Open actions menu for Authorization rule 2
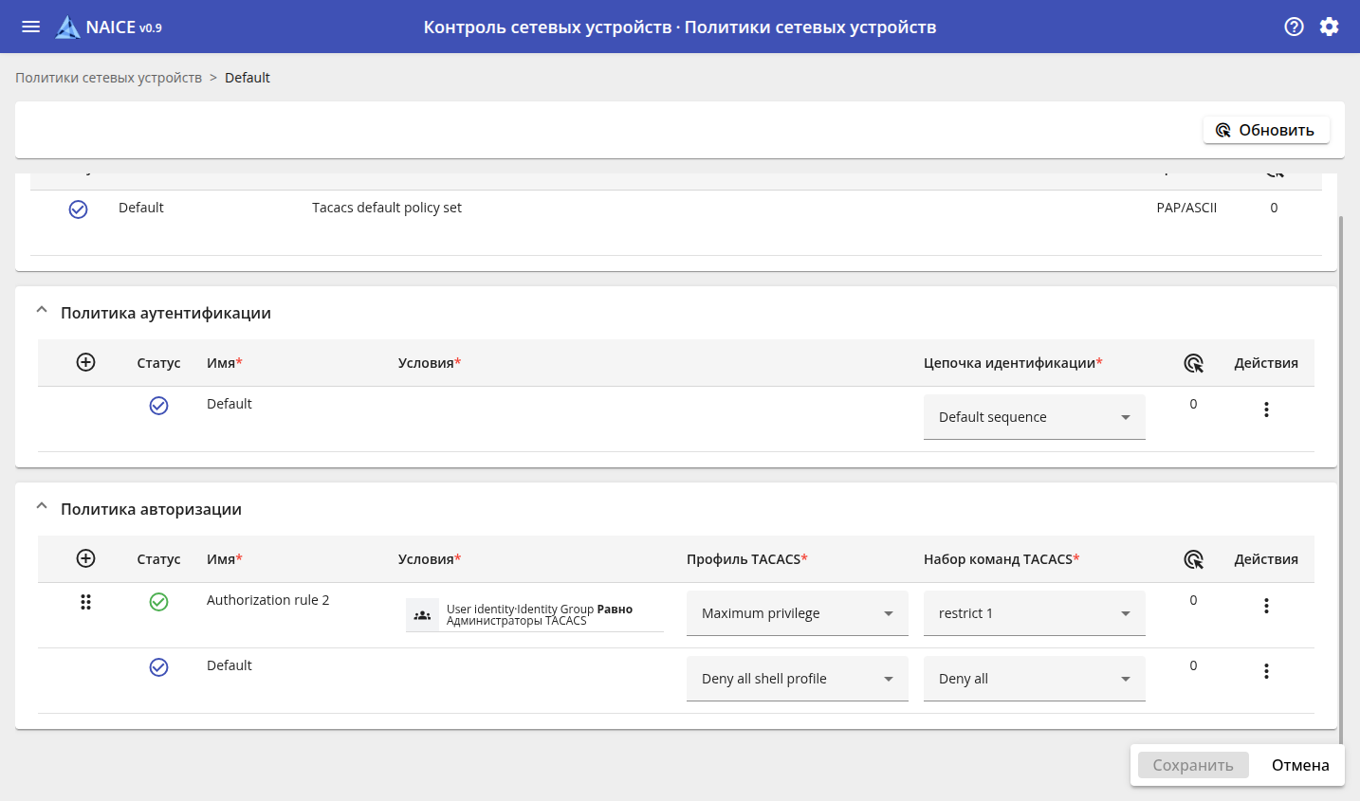This screenshot has height=801, width=1360. click(x=1266, y=606)
